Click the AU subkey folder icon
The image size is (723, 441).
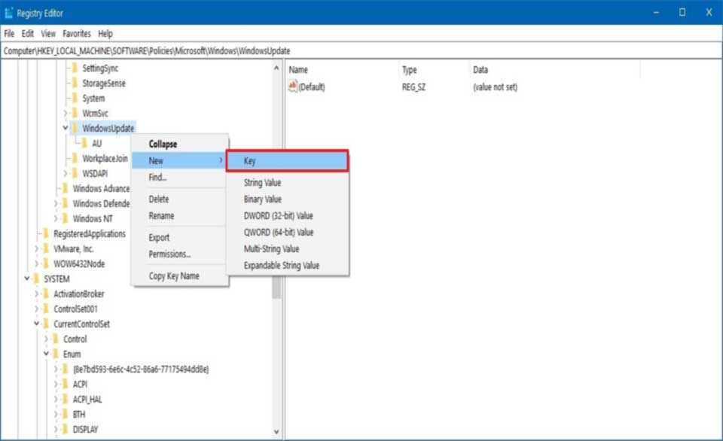(84, 143)
